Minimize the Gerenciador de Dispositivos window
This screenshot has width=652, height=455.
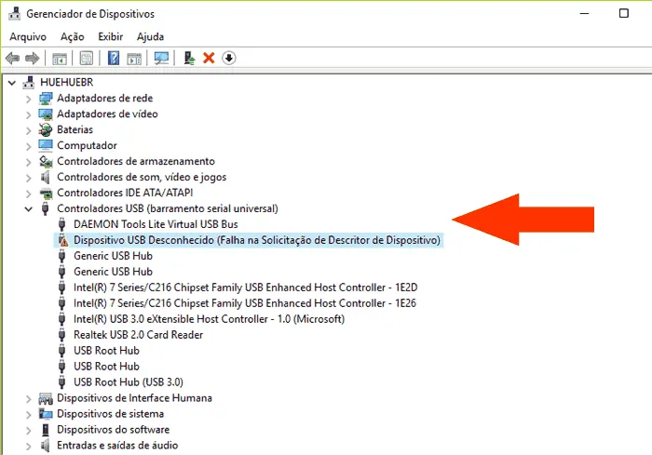click(585, 13)
